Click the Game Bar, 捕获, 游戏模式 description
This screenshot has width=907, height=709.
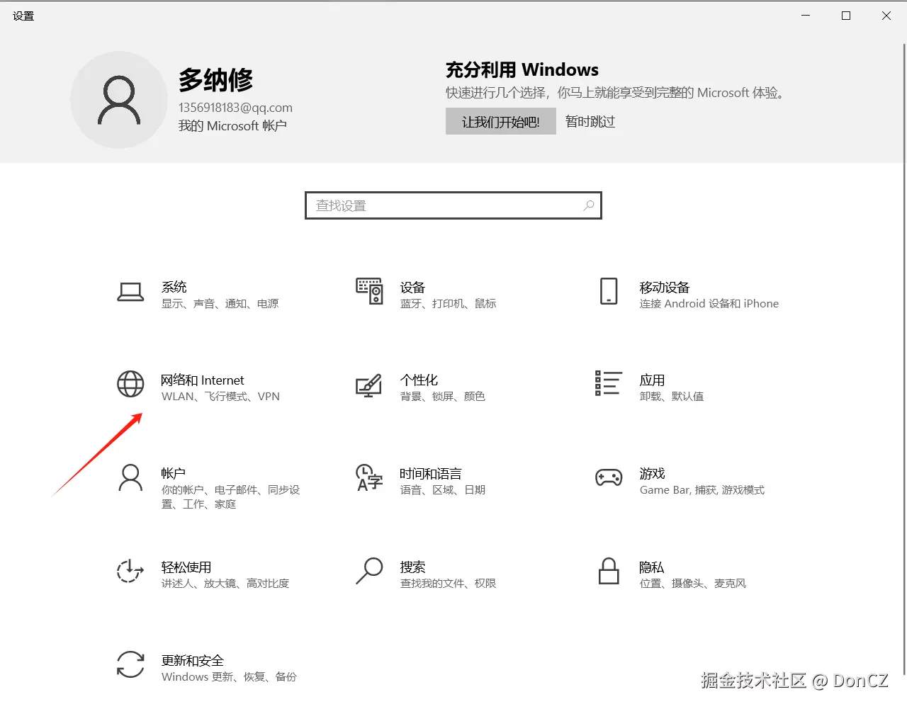tap(702, 490)
